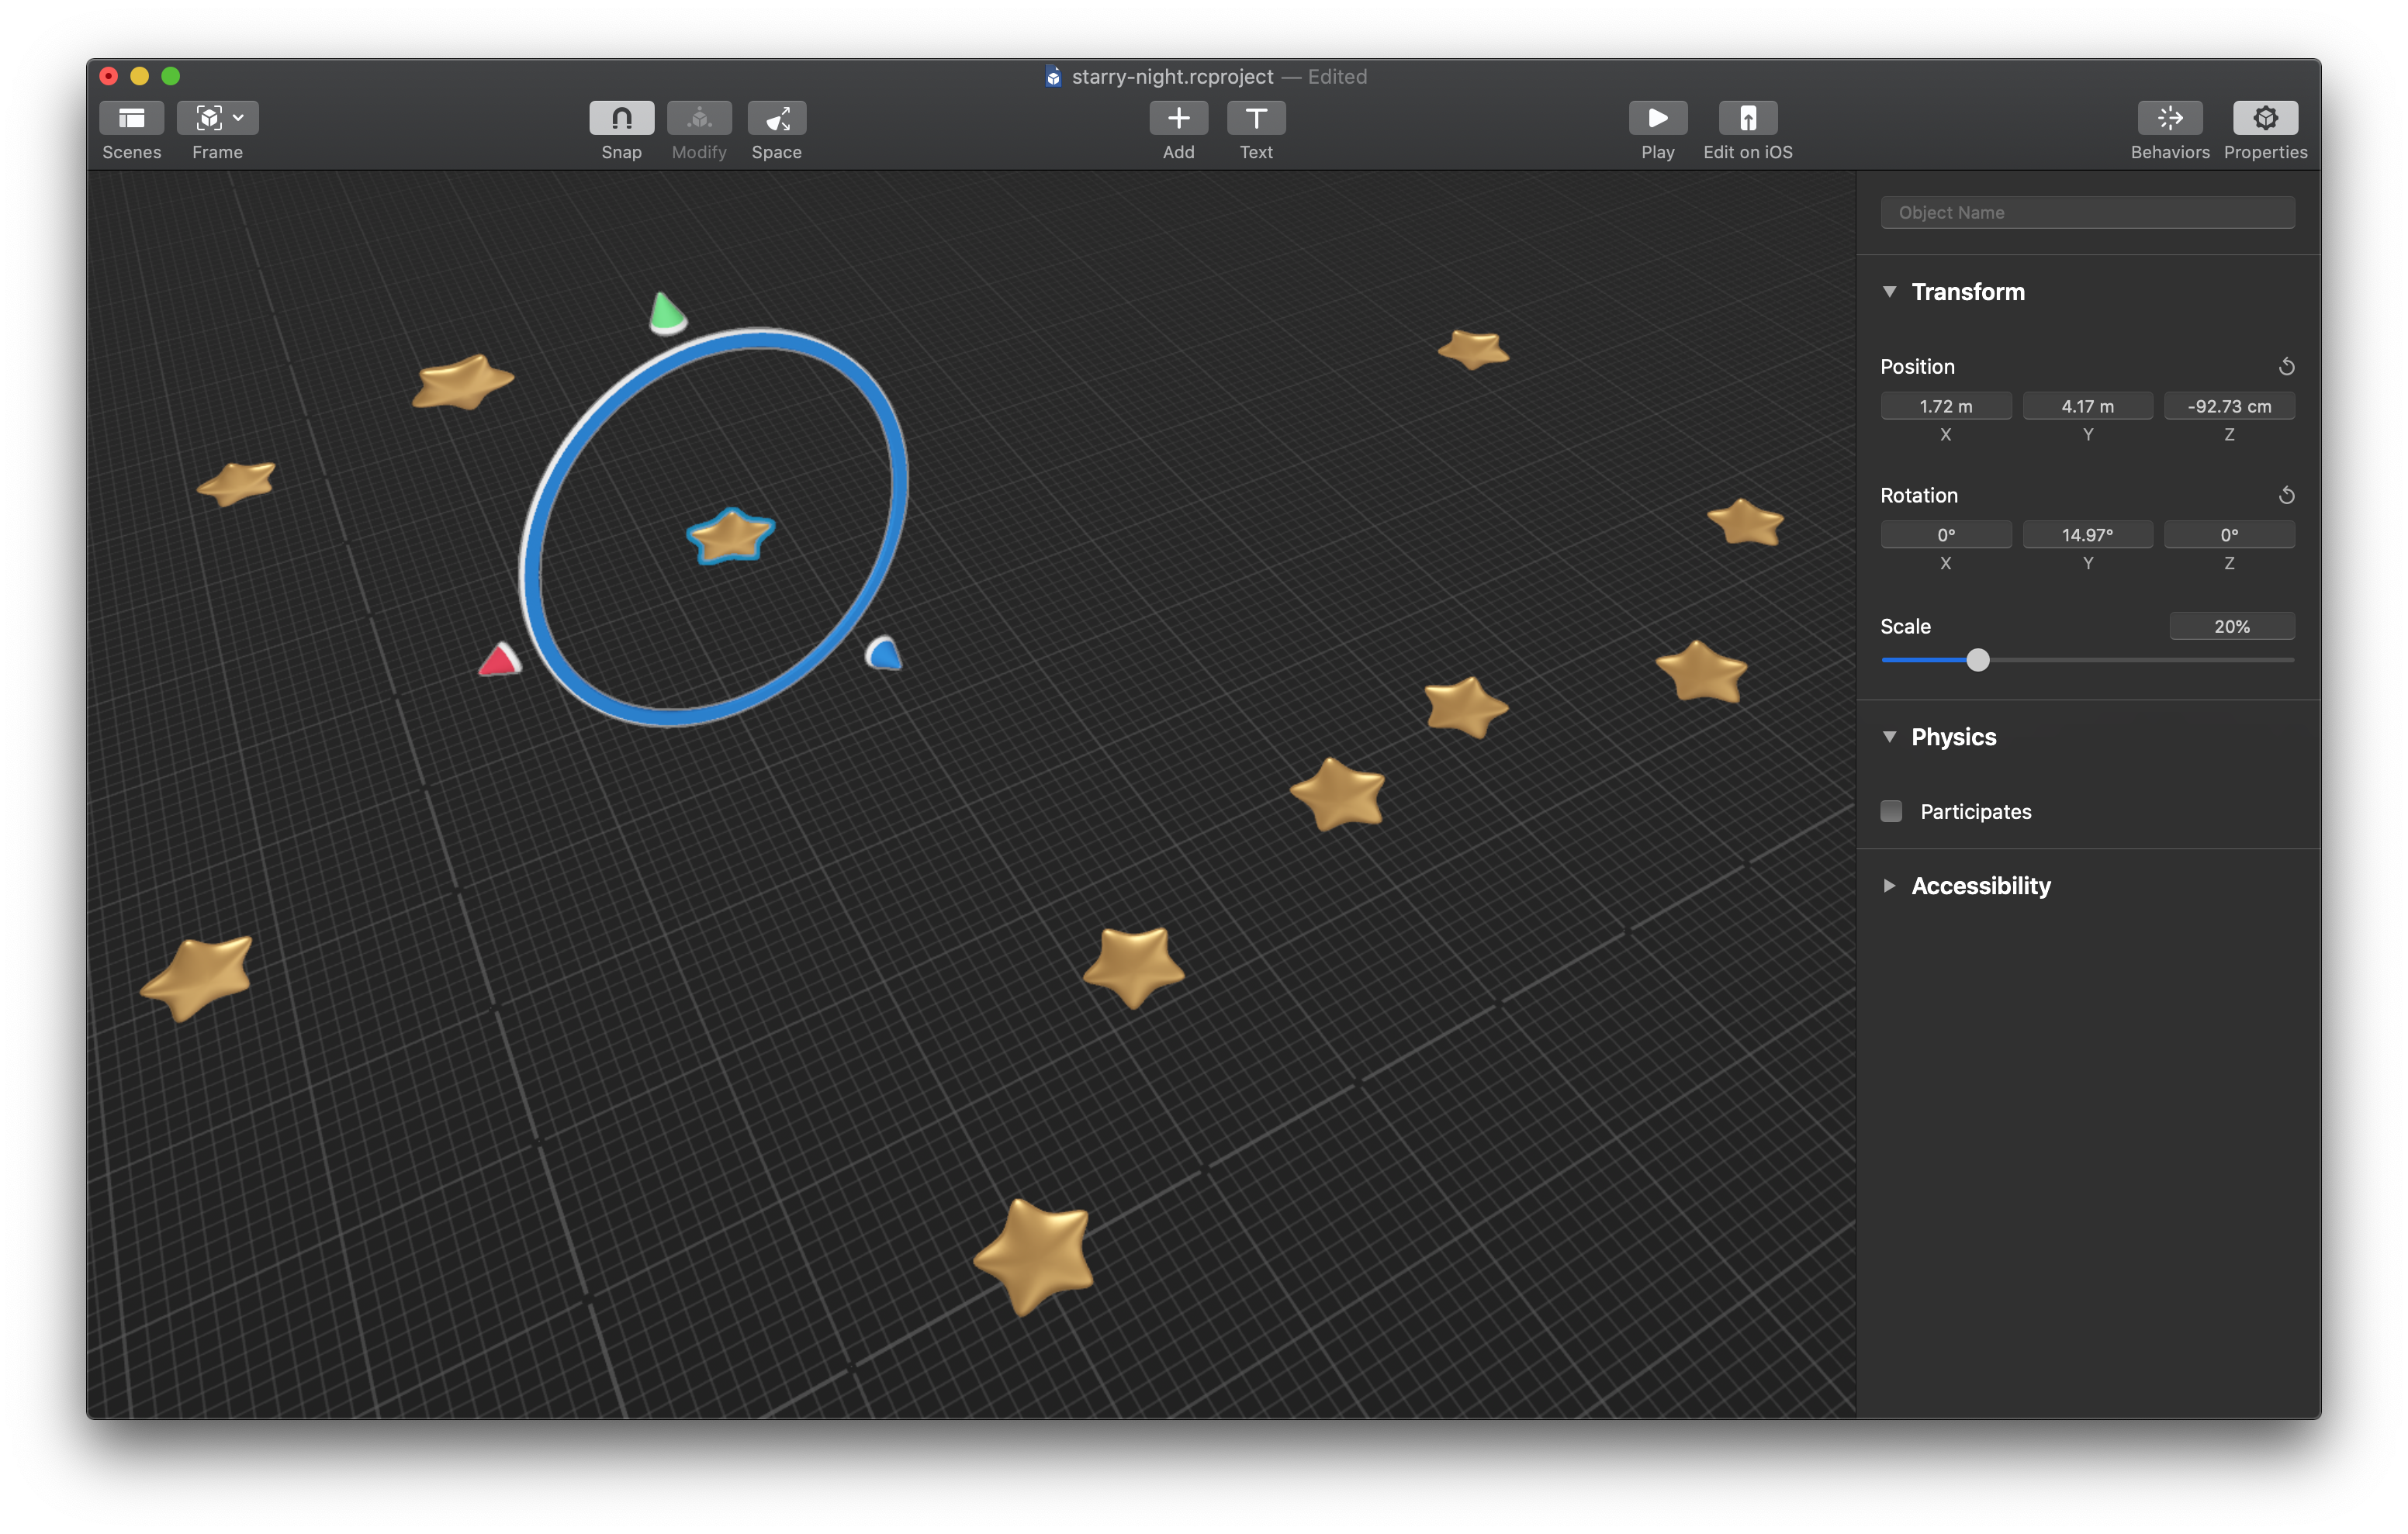Click the red X-axis arrow handle
The image size is (2408, 1534).
[x=499, y=661]
